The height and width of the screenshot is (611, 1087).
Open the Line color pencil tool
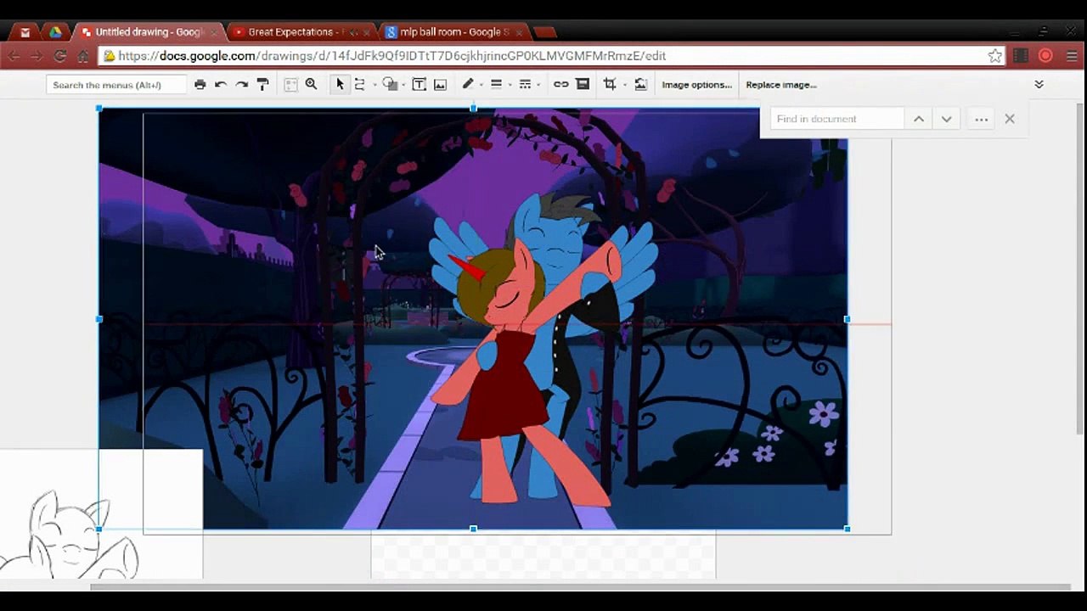tap(467, 84)
